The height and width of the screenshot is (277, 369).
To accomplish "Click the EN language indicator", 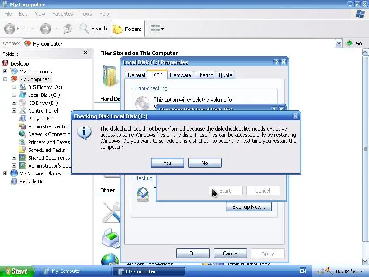I will 303,271.
